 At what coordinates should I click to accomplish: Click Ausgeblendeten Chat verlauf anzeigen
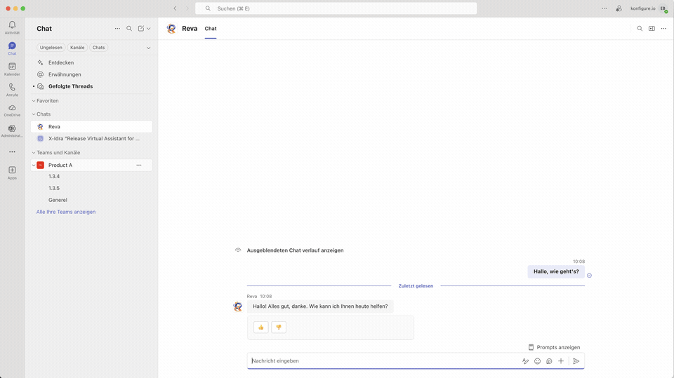coord(295,250)
